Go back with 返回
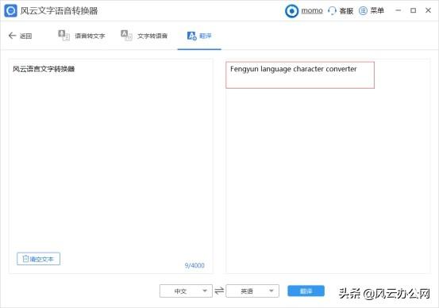Image resolution: width=439 pixels, height=308 pixels. click(25, 36)
